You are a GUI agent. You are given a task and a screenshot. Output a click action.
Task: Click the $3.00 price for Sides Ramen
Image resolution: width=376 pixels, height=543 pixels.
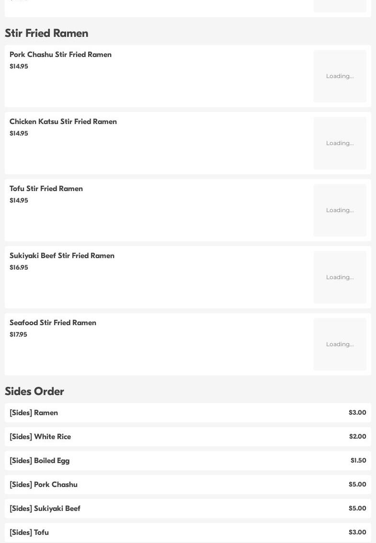click(357, 413)
